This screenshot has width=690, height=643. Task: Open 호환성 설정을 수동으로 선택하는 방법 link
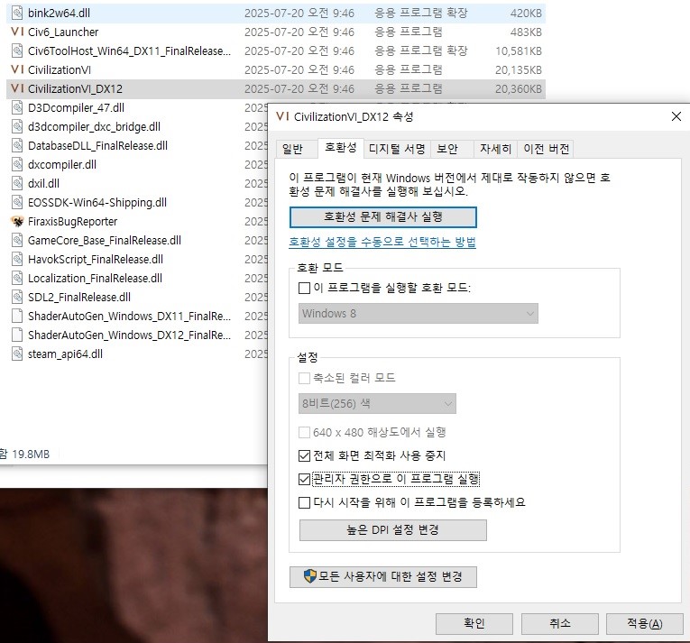(382, 242)
